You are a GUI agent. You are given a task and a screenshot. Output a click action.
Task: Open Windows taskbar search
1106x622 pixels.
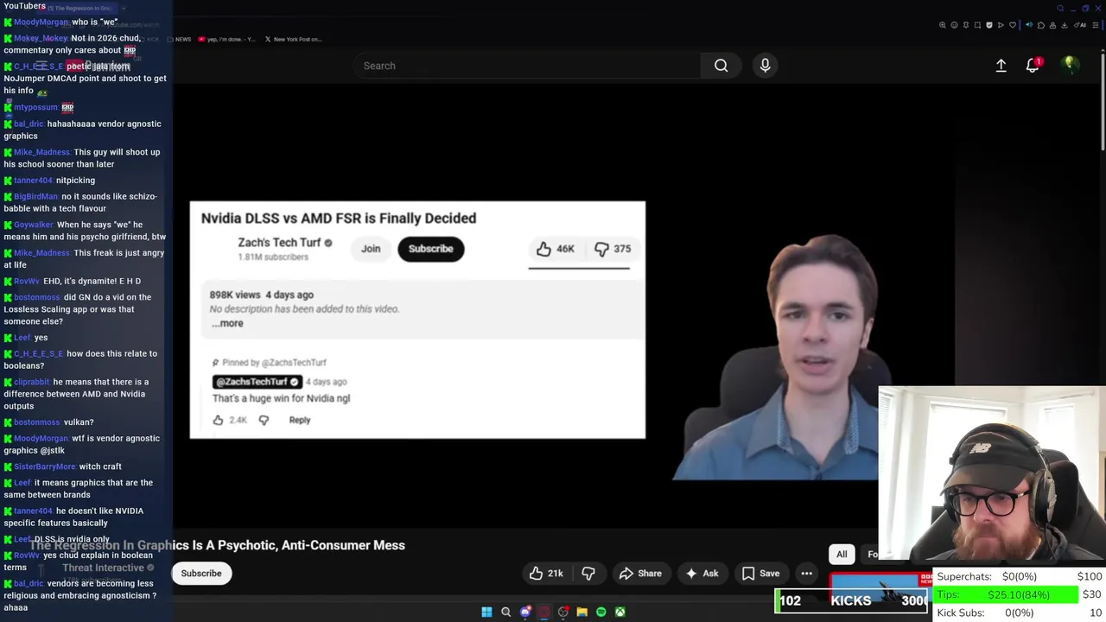point(506,612)
